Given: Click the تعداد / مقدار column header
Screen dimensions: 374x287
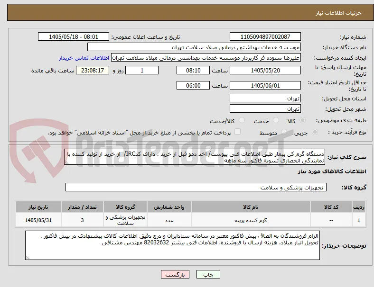Looking at the screenshot, I should [82, 207].
